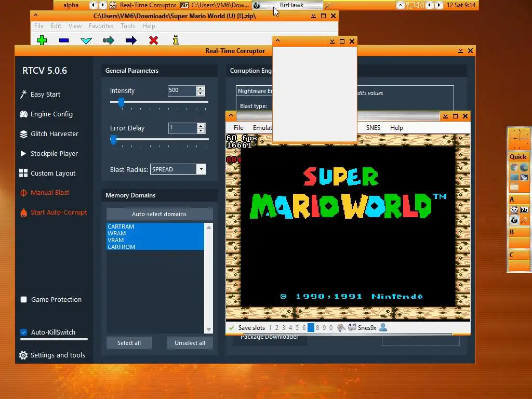
Task: Select save slot 1 in BizHawk
Action: [270, 328]
